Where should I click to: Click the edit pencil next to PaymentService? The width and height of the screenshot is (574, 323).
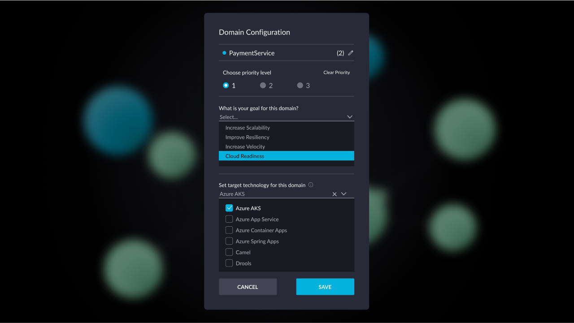(x=350, y=52)
